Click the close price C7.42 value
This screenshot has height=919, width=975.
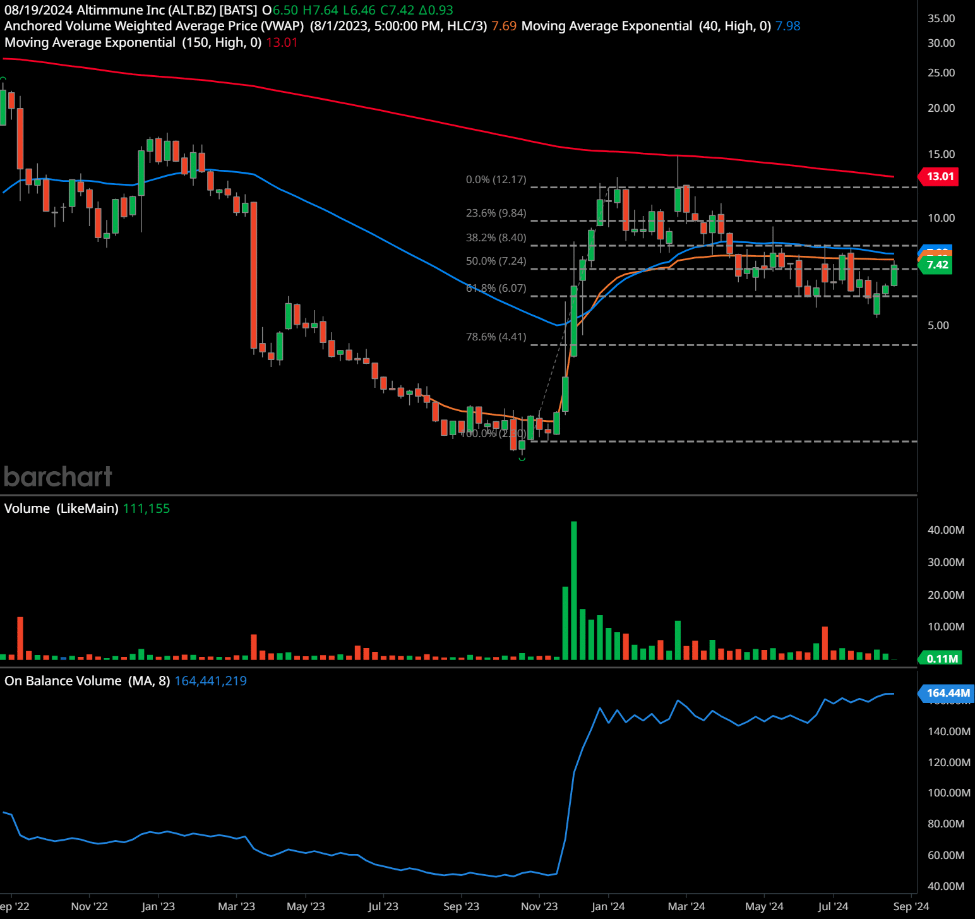[x=397, y=10]
